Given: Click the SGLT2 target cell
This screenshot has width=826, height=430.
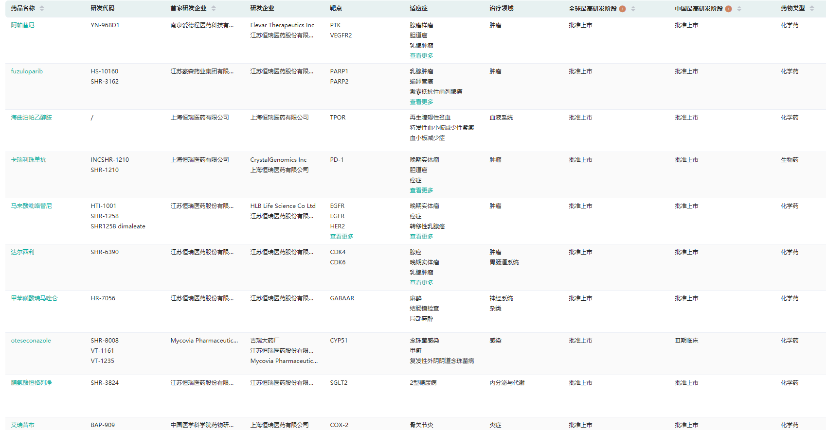Looking at the screenshot, I should click(339, 383).
